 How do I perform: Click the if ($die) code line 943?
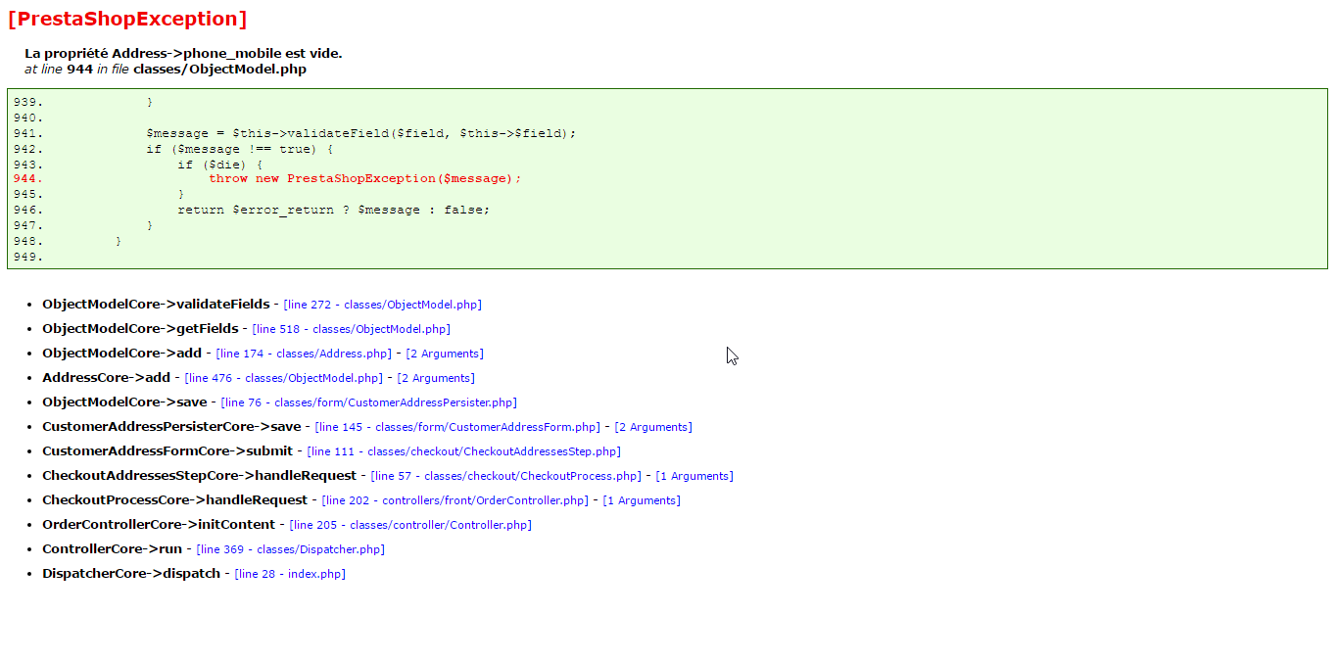click(220, 165)
